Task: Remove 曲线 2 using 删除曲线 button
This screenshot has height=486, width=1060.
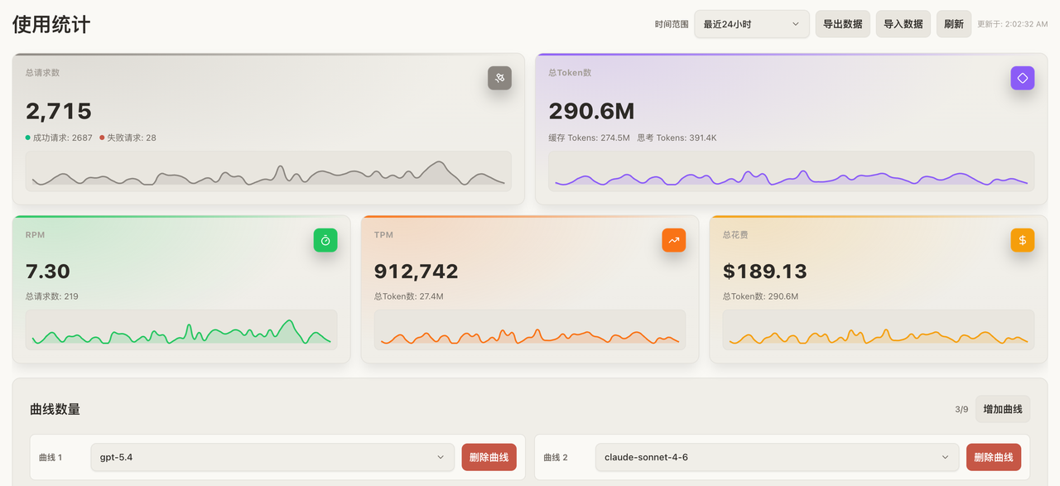Action: (x=993, y=457)
